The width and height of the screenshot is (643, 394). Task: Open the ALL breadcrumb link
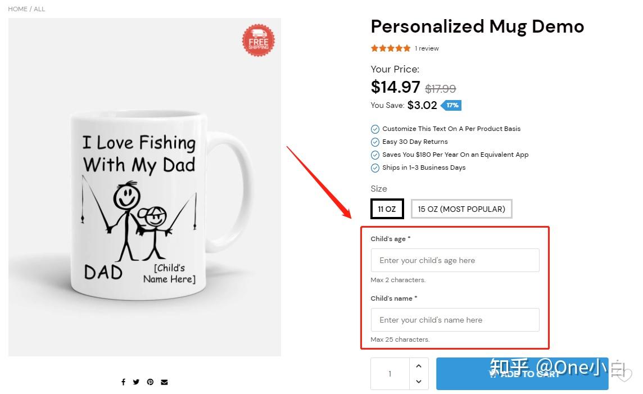pyautogui.click(x=39, y=8)
